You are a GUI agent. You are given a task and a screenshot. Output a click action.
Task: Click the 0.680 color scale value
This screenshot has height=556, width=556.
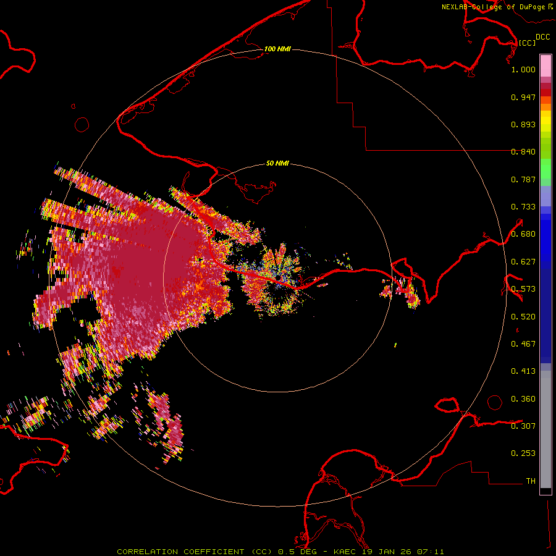click(523, 234)
